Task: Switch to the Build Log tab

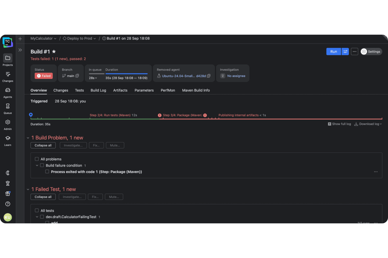Action: (98, 90)
